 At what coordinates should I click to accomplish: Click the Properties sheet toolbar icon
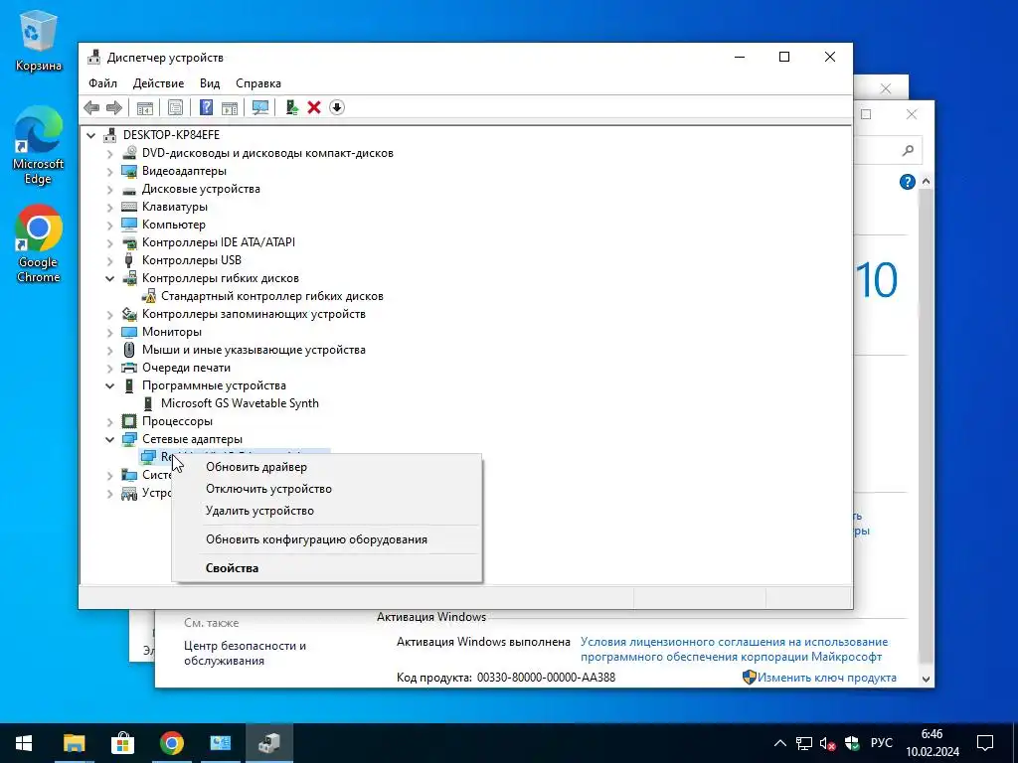point(175,107)
